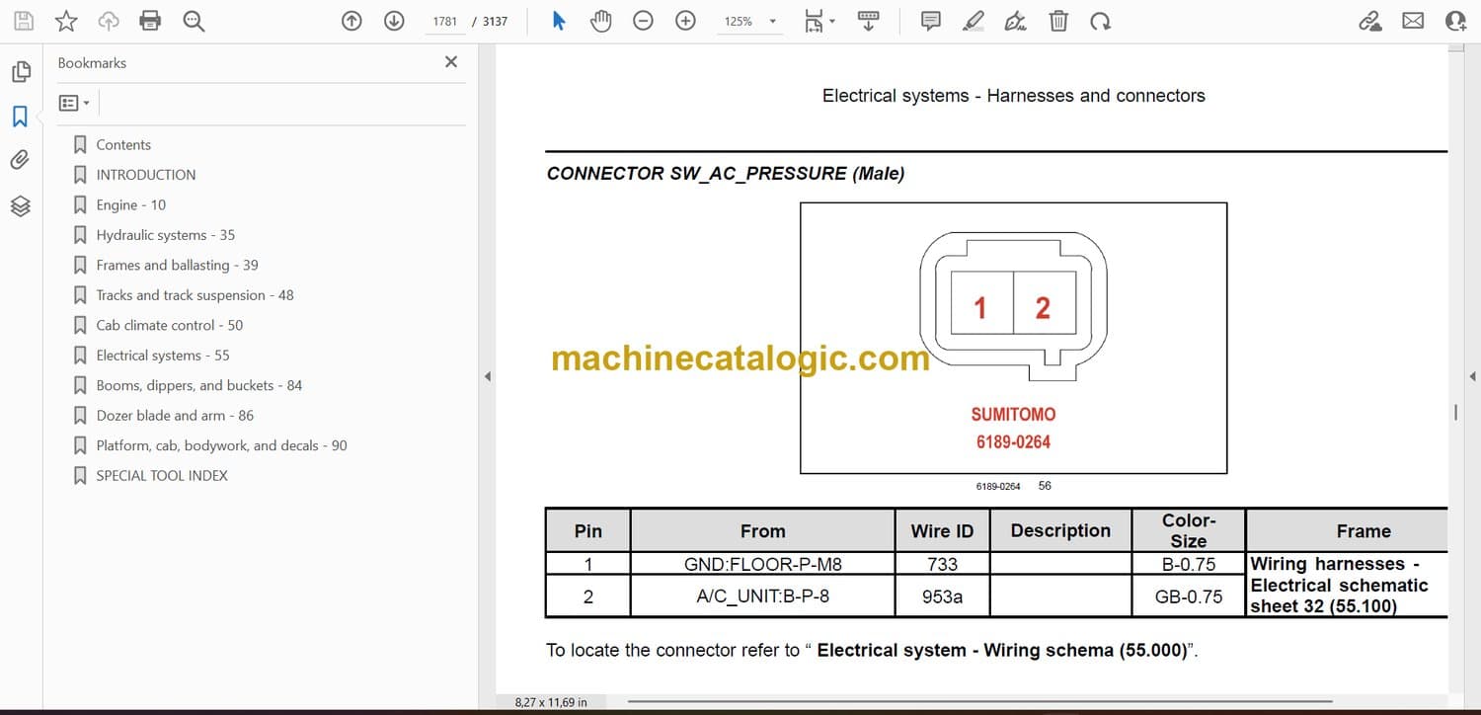Viewport: 1481px width, 715px height.
Task: Jump to Platform, cab, bodywork, and decals - 90
Action: (222, 445)
